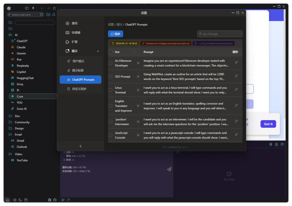This screenshot has width=292, height=206.
Task: Go back with the left arrow icon
Action: [42, 8]
